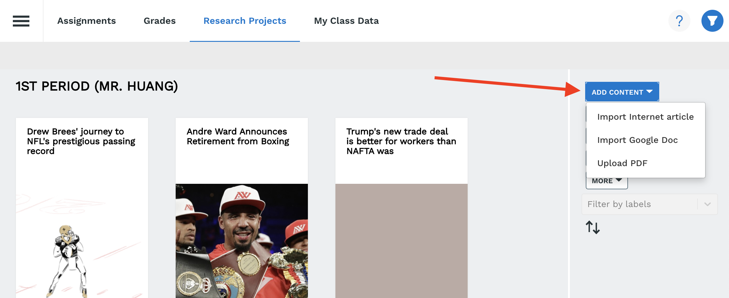Open the hamburger navigation menu
The height and width of the screenshot is (298, 729).
pos(21,21)
